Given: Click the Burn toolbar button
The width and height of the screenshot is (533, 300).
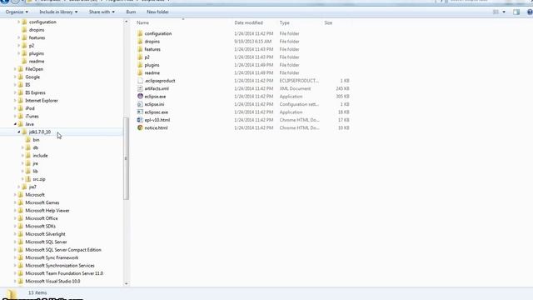Looking at the screenshot, I should coord(131,12).
